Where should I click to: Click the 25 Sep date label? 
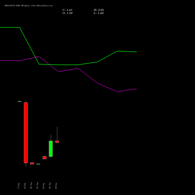point(43,186)
